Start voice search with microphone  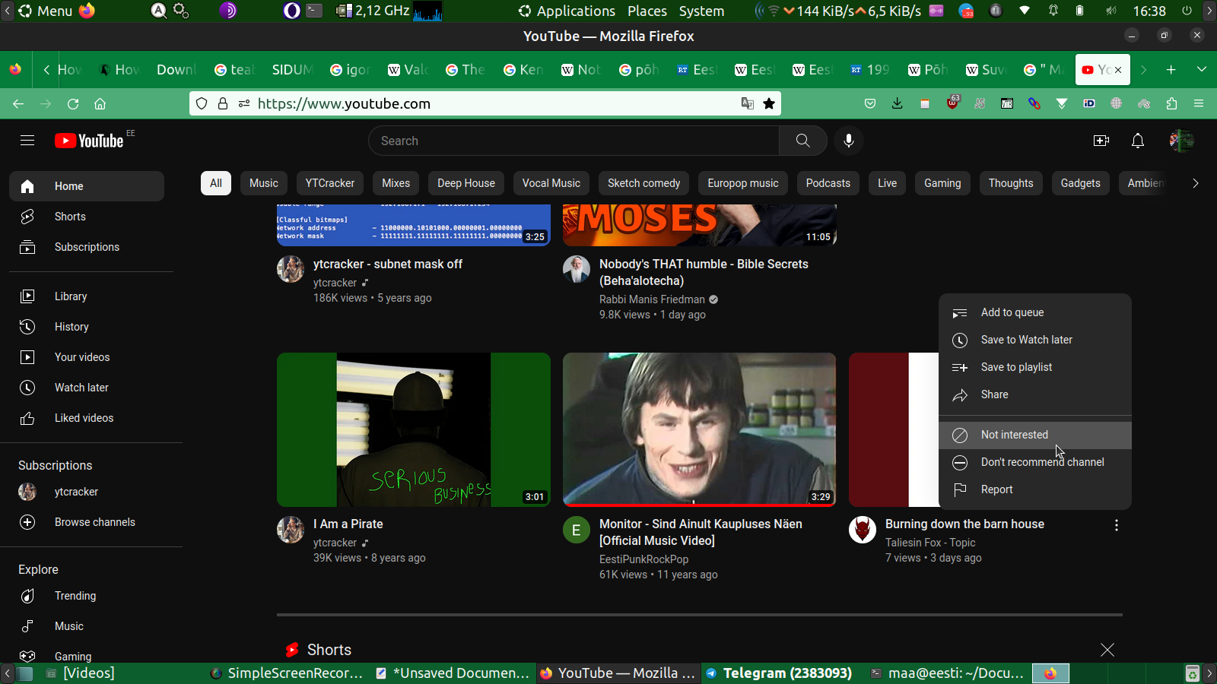849,141
